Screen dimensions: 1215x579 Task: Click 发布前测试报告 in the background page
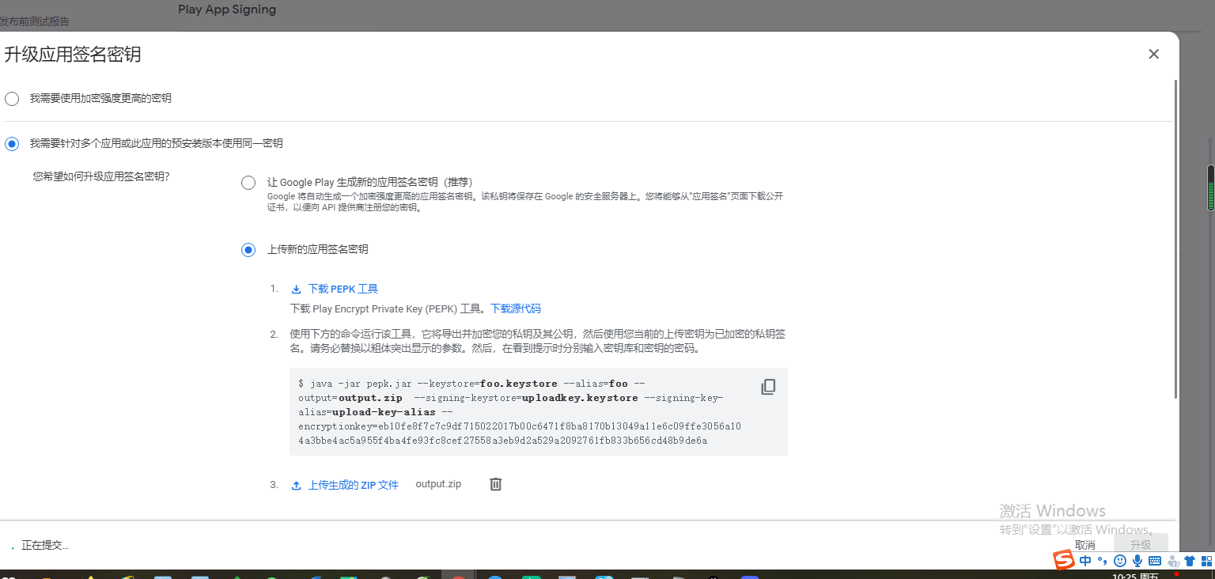point(34,21)
